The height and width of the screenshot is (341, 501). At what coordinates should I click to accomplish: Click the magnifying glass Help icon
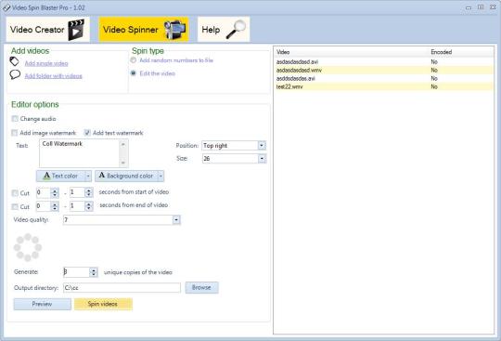[236, 30]
